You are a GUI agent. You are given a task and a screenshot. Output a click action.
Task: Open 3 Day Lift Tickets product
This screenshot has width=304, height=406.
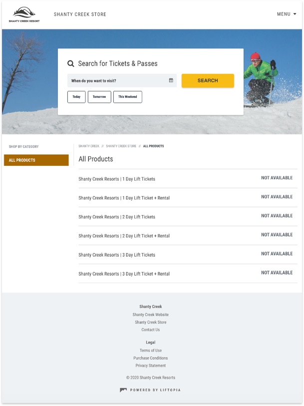click(117, 255)
